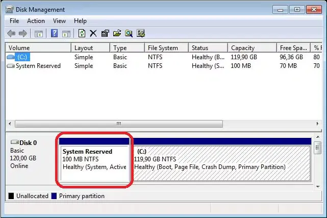Sort by Status column header
This screenshot has width=327, height=218.
pos(208,48)
